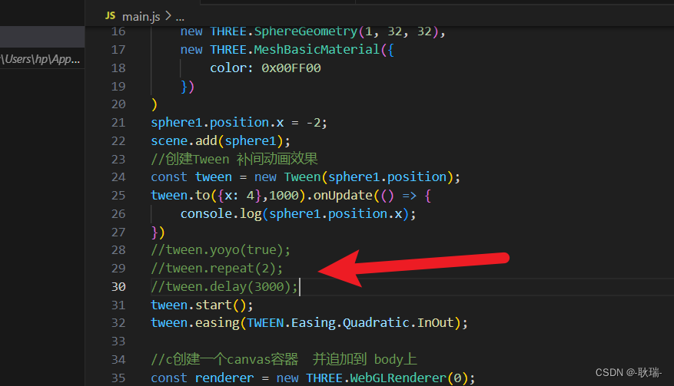Click TWEEN.Easing.Quadratic.InOut in line 32
674x386 pixels.
[350, 323]
